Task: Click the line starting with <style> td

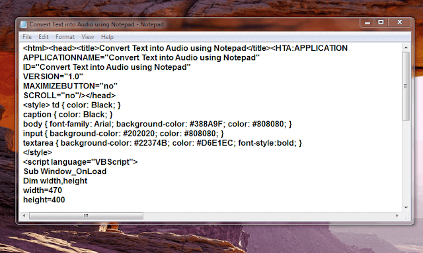Action: 72,105
